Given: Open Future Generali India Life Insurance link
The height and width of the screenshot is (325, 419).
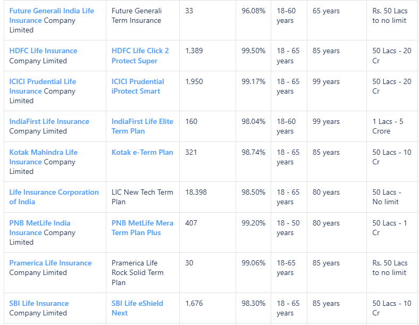Looking at the screenshot, I should tap(52, 11).
